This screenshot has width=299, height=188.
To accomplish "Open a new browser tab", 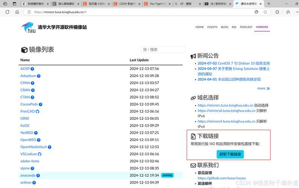I will [269, 4].
